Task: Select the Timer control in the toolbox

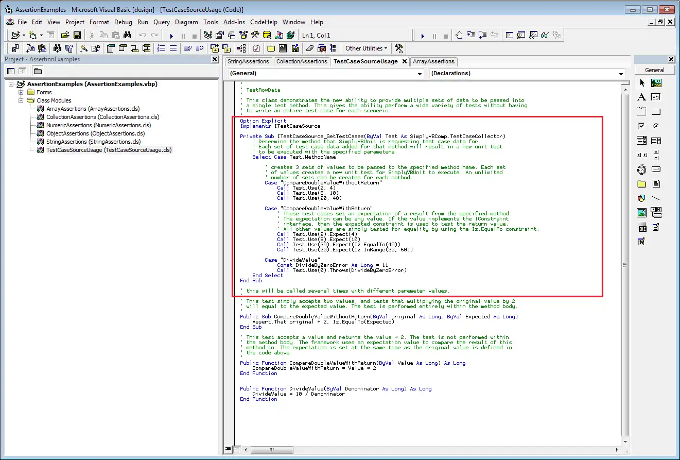Action: 641,169
